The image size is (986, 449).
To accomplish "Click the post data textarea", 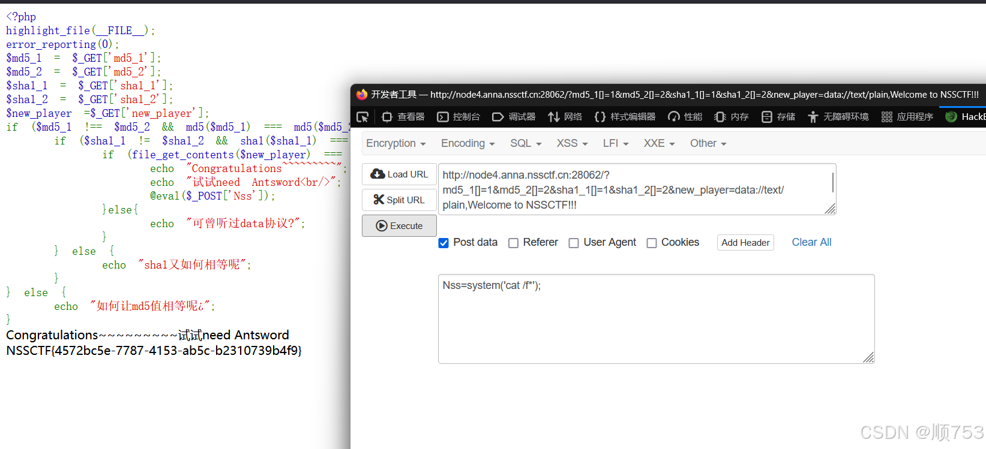I will coord(656,319).
